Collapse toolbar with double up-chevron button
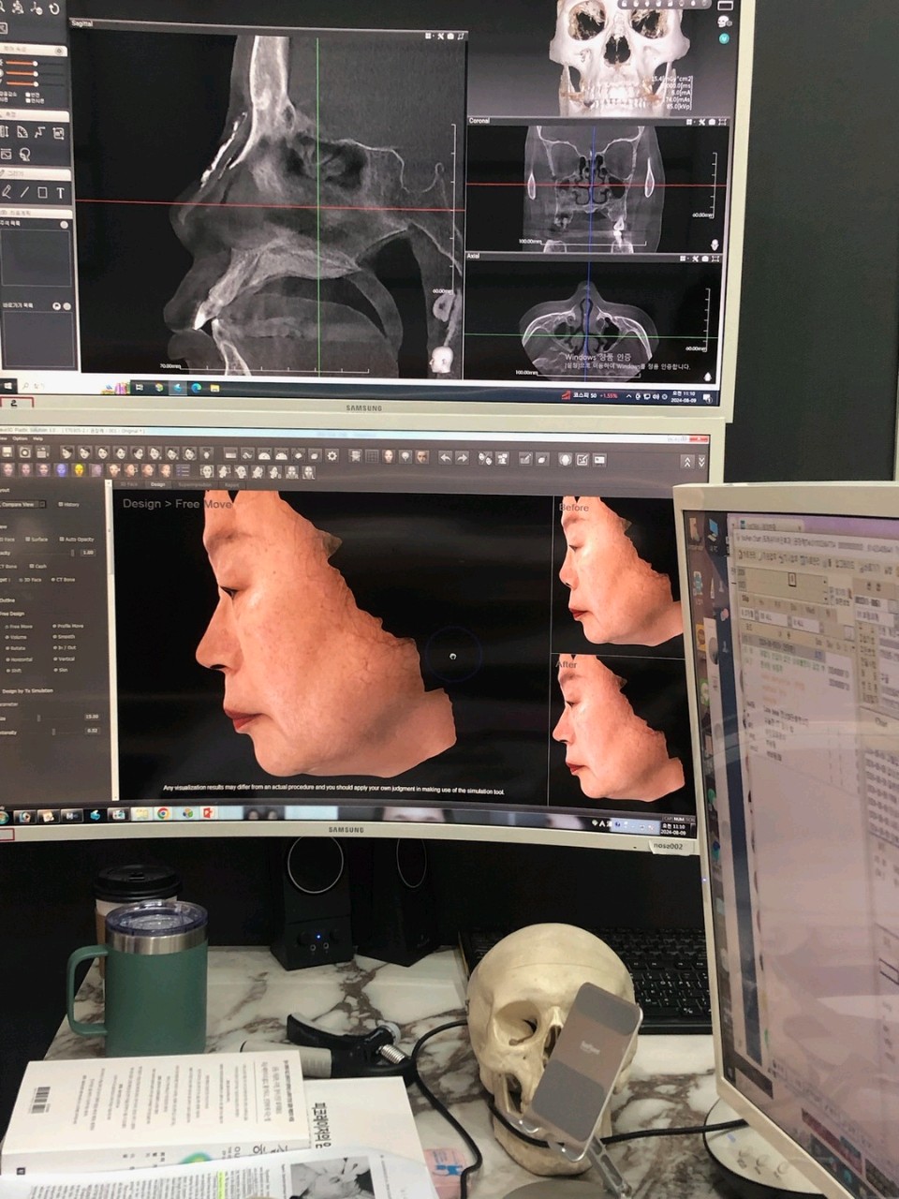This screenshot has height=1199, width=899. (687, 462)
